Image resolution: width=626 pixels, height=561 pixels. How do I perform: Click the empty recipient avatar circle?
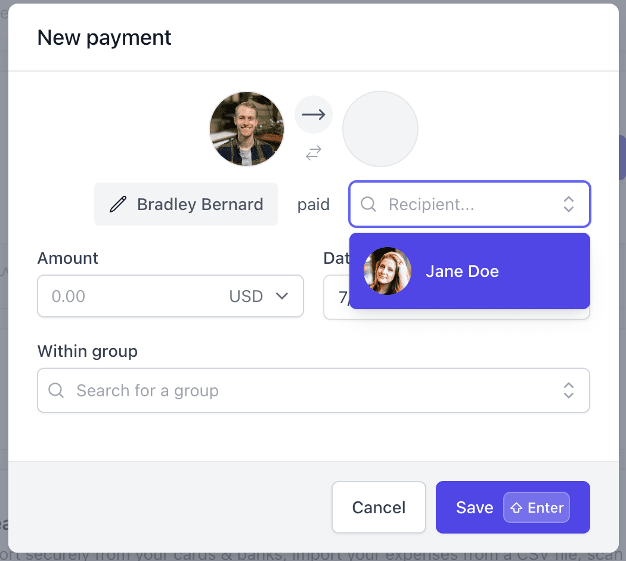pos(380,129)
